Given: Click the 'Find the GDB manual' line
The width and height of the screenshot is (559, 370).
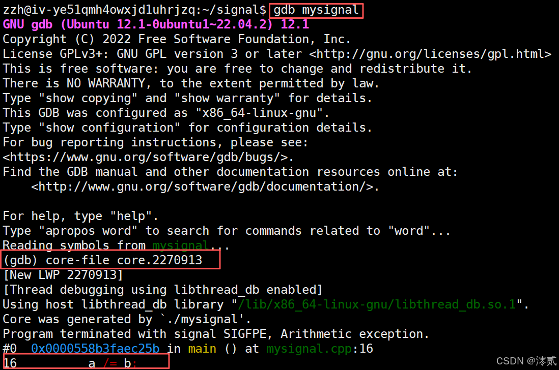Looking at the screenshot, I should [x=230, y=172].
